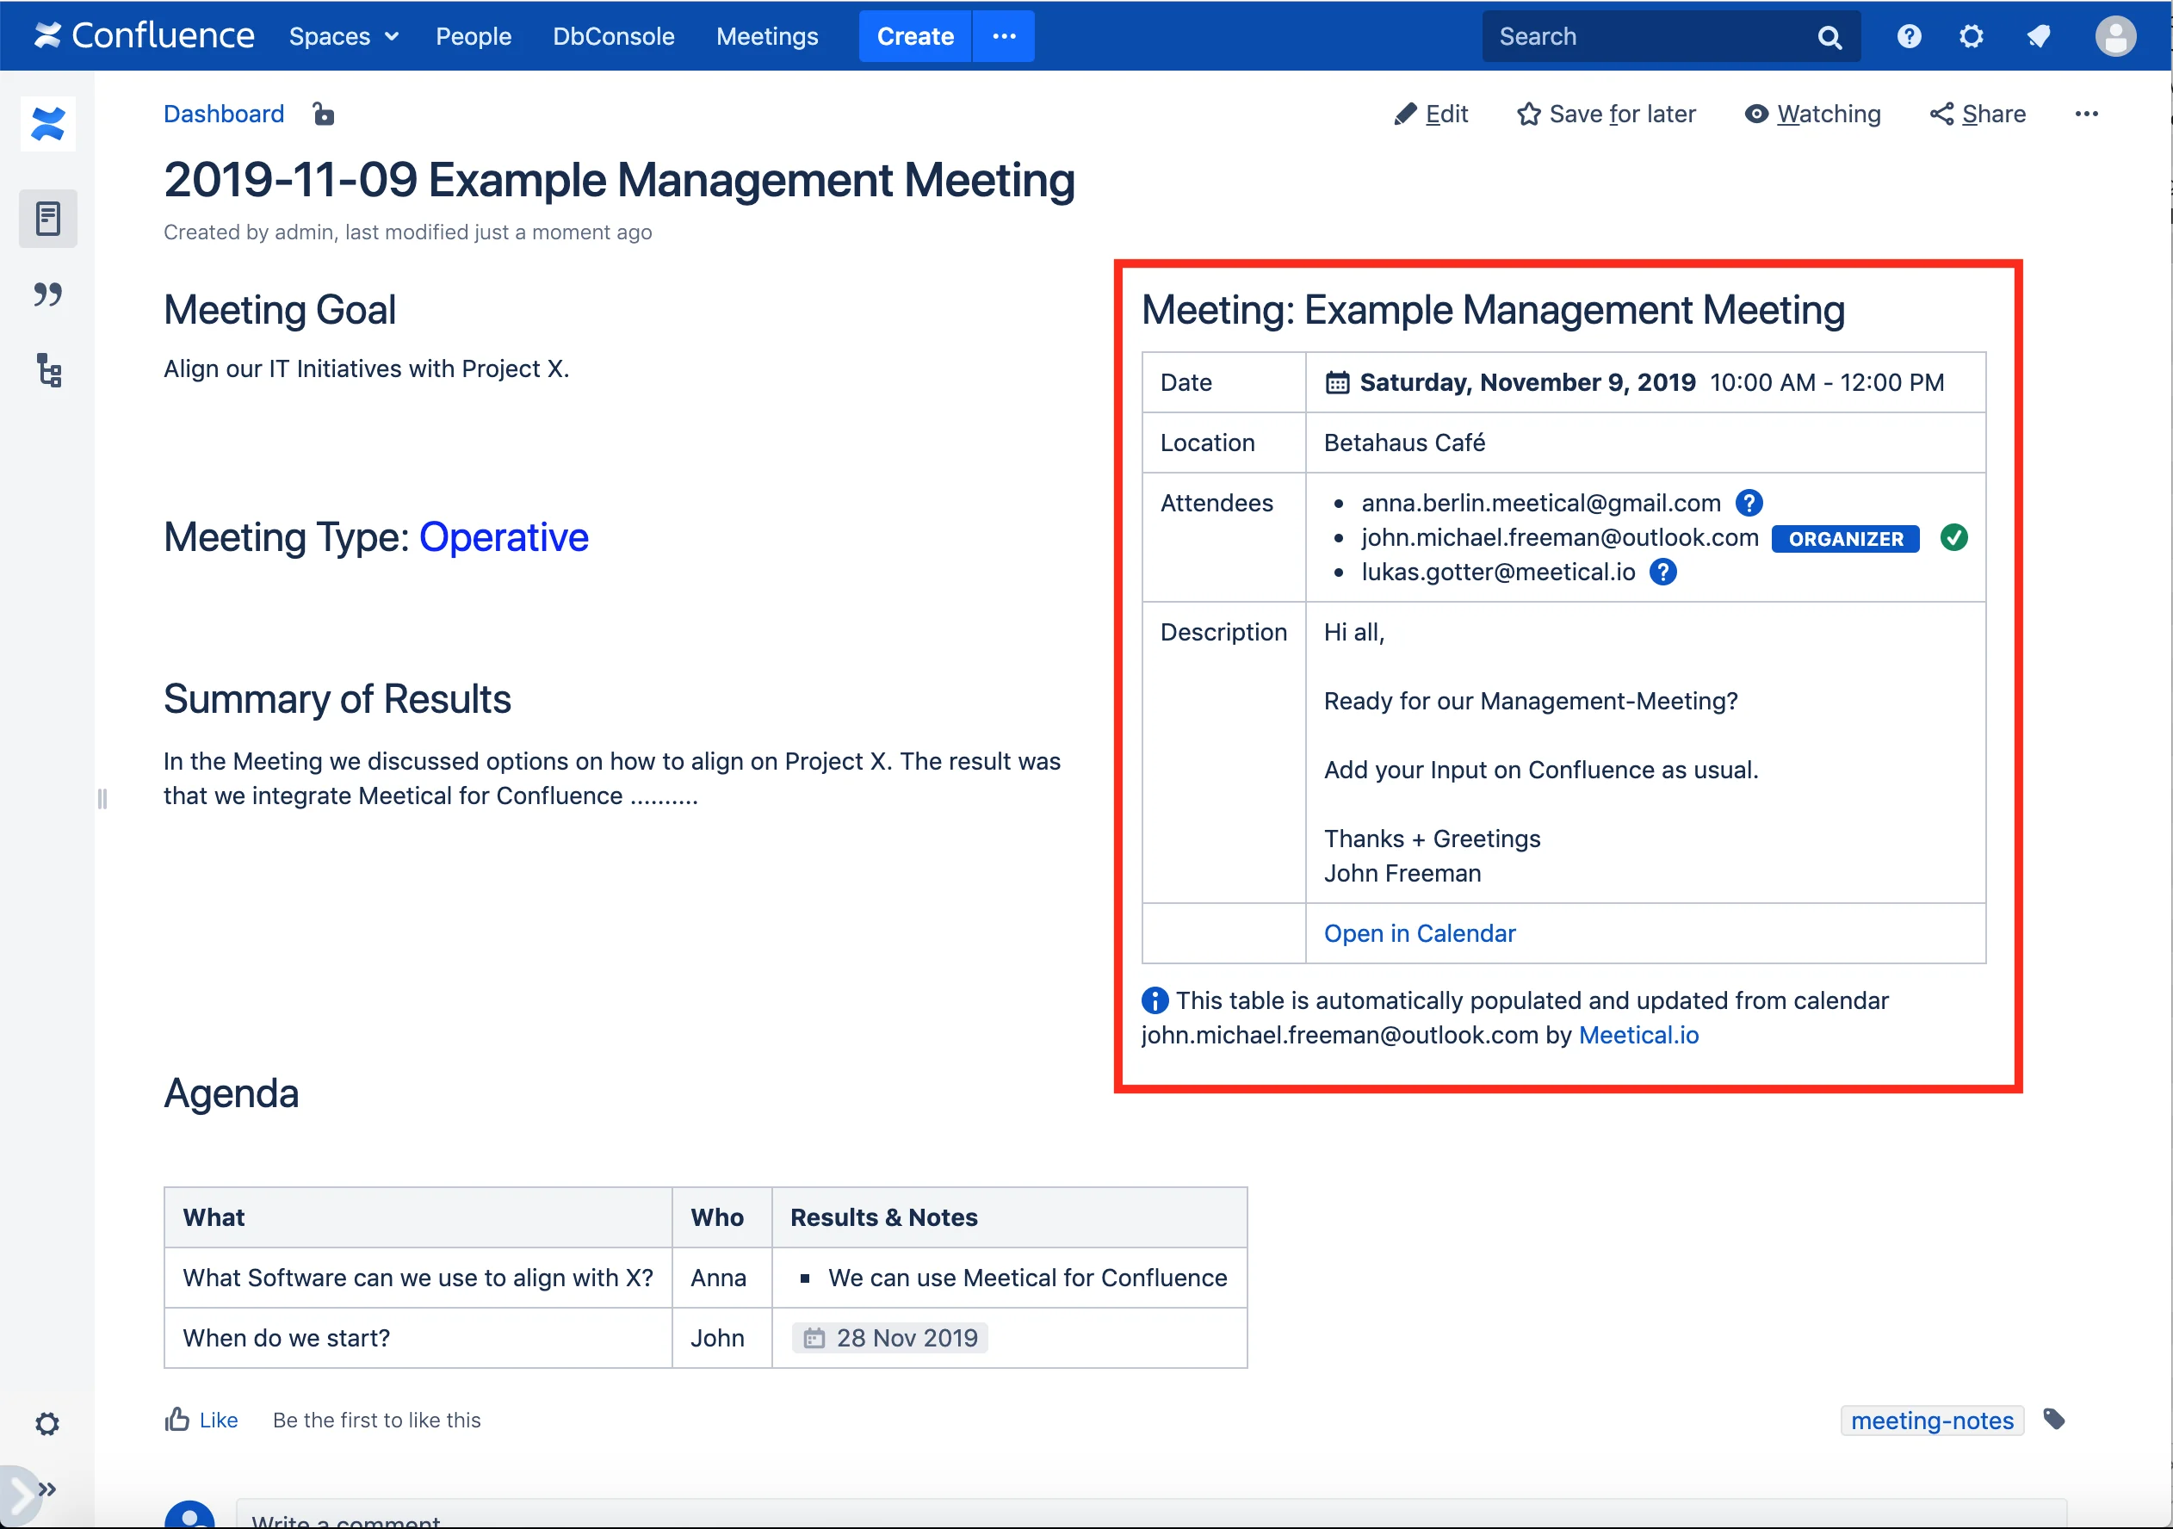Open the meeting-notes label
2173x1529 pixels.
point(1932,1421)
